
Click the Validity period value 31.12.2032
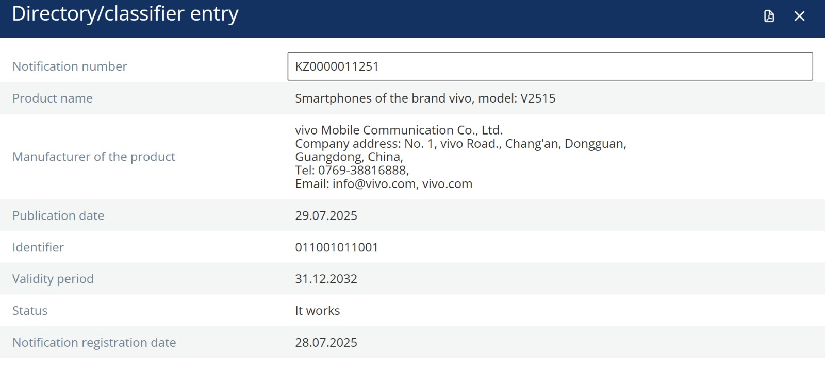[326, 279]
